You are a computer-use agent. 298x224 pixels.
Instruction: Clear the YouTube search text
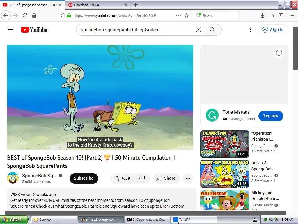198,30
